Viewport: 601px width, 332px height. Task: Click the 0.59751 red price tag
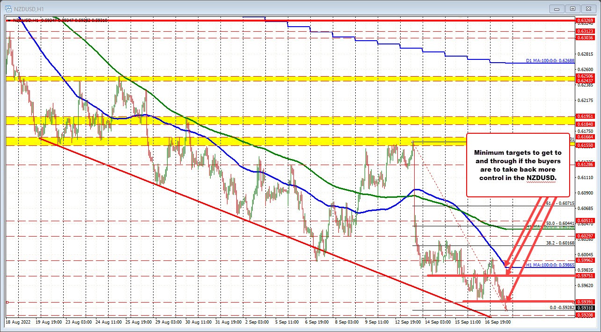tap(586, 276)
